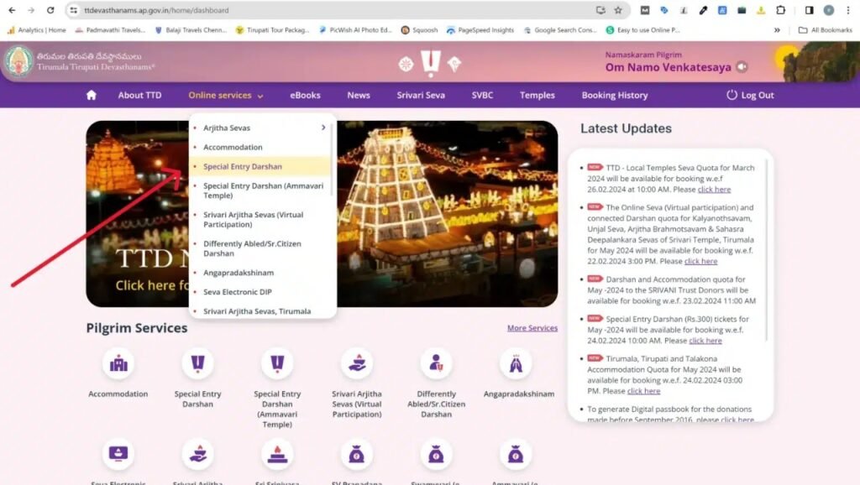Open the Booking History nav item

tap(615, 95)
